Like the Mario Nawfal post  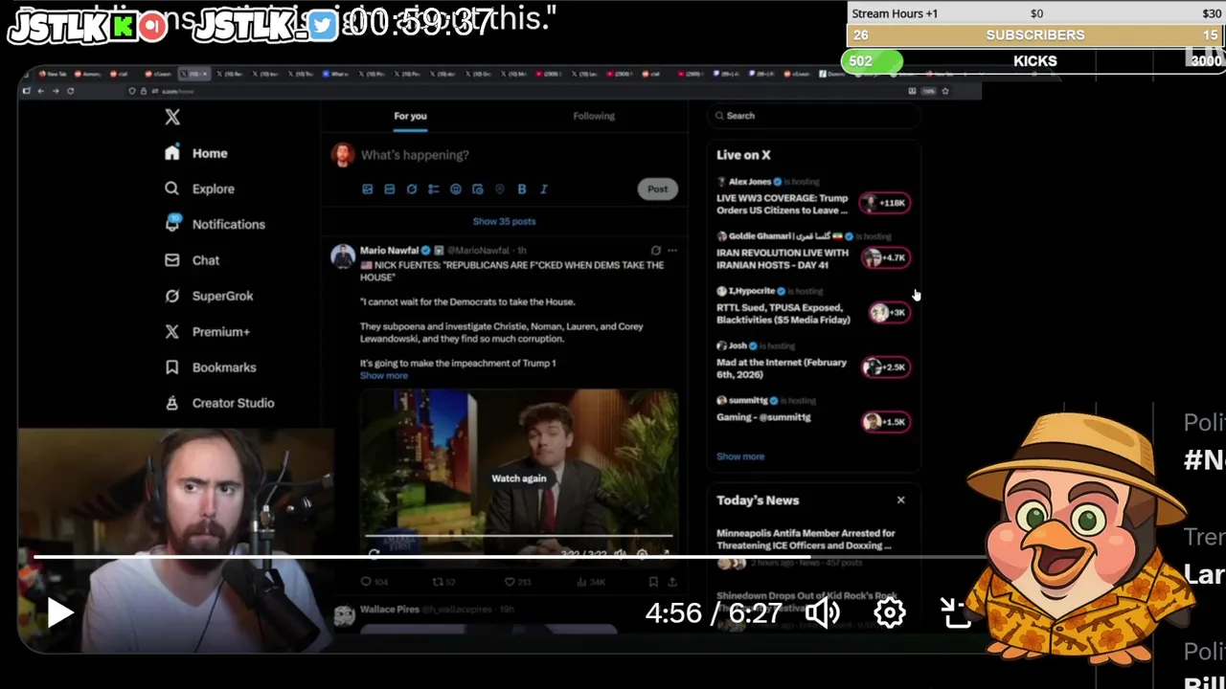pyautogui.click(x=518, y=581)
